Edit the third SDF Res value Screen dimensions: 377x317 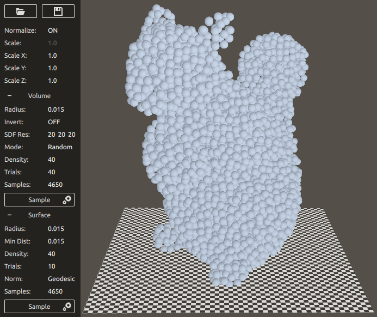72,135
